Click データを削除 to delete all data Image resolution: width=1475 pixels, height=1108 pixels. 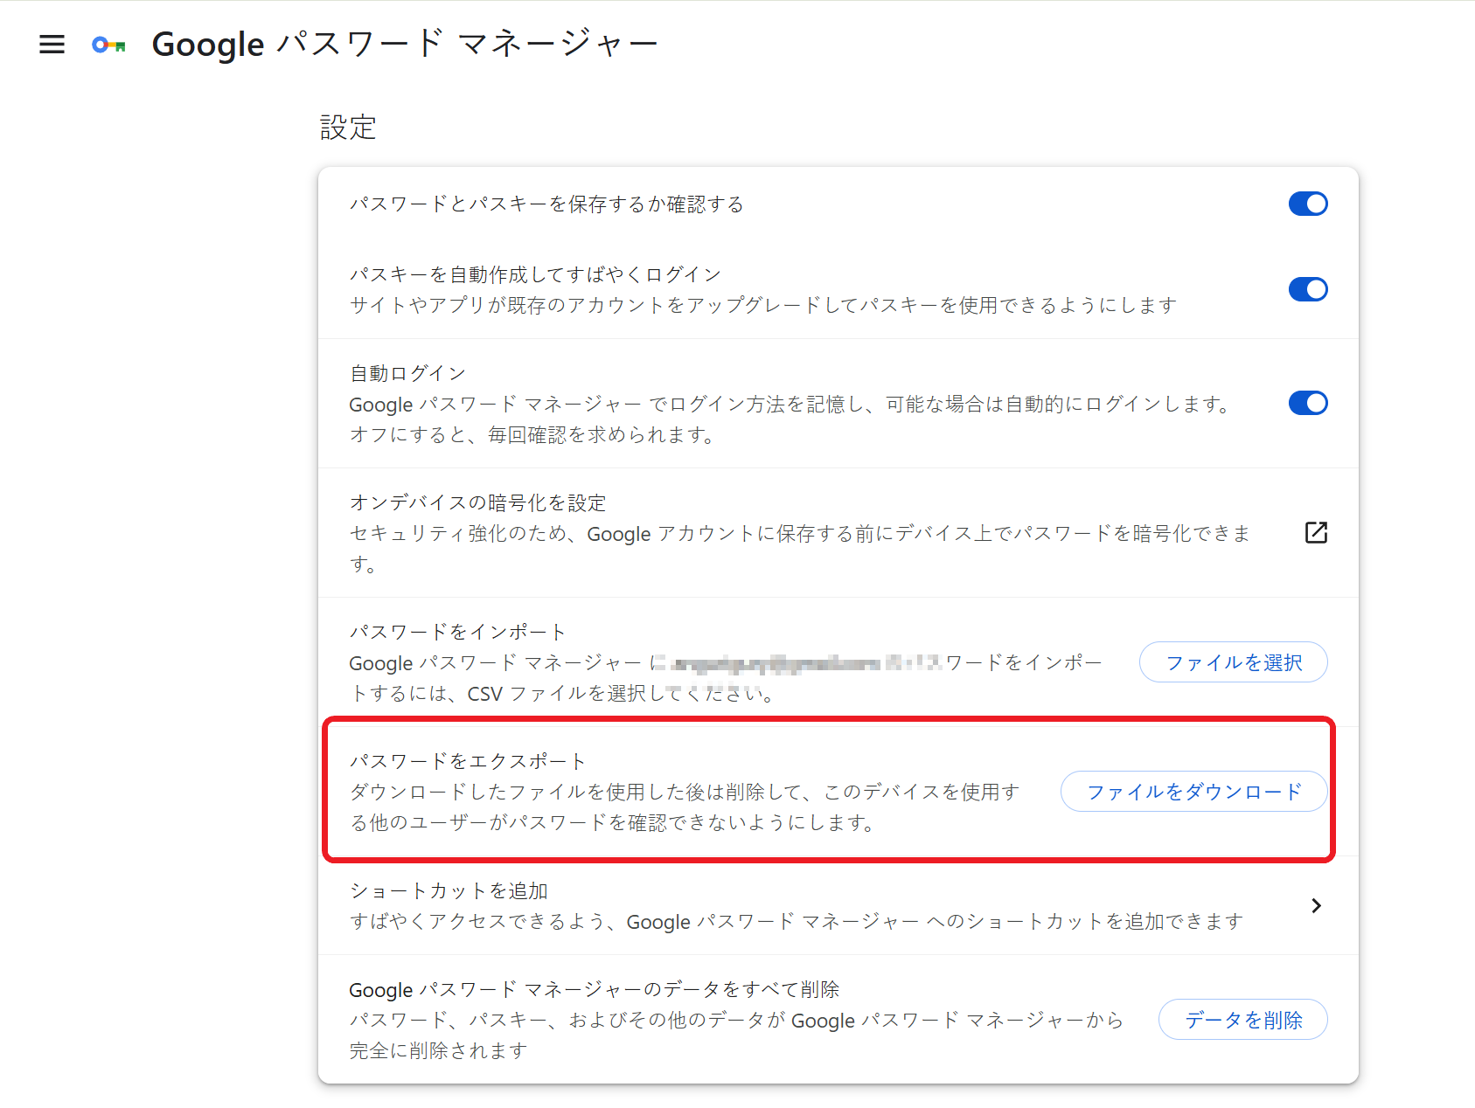pos(1242,1019)
